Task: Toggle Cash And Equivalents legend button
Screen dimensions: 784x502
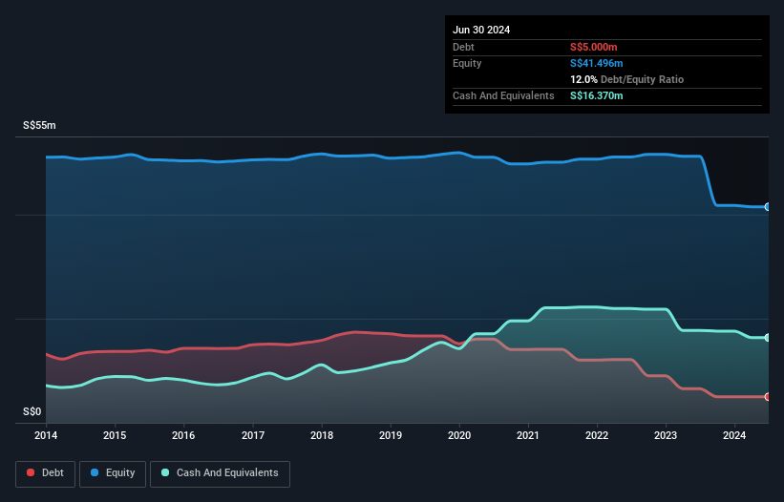Action: (220, 473)
